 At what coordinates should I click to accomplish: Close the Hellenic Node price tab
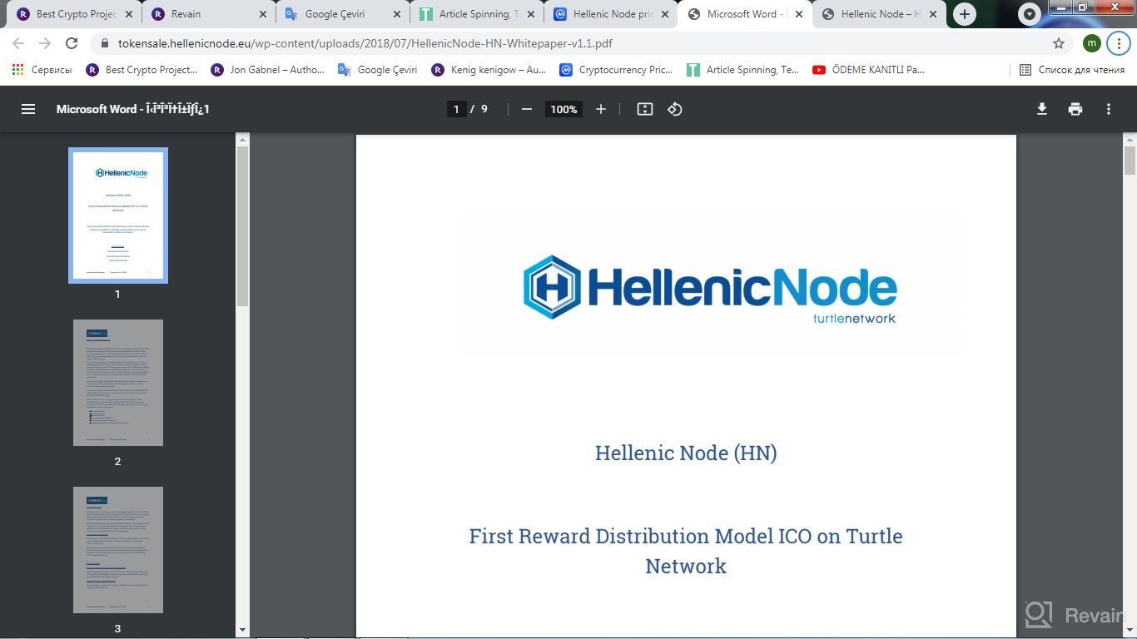point(665,14)
